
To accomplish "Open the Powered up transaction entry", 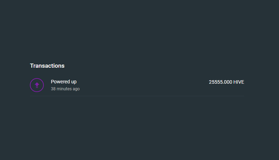I will pos(137,85).
